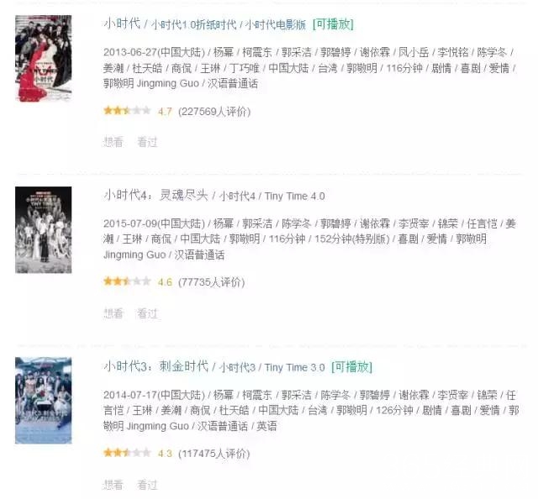Click the star rating icons for 4.7 score
The image size is (538, 499).
[127, 110]
